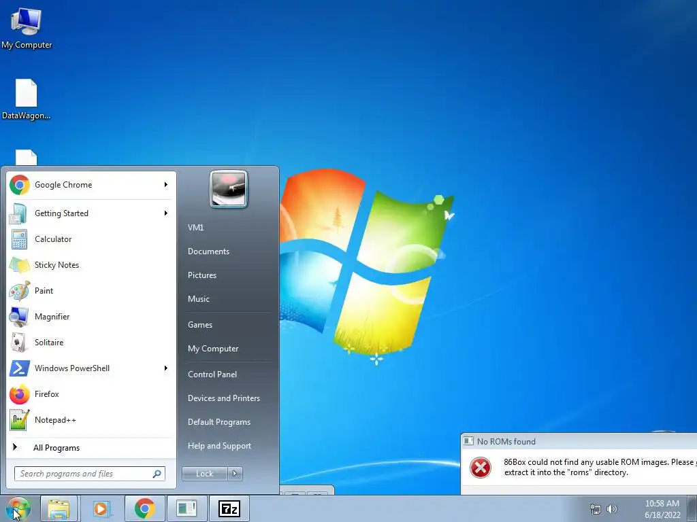
Task: Click the red error icon in the dialog
Action: 481,468
